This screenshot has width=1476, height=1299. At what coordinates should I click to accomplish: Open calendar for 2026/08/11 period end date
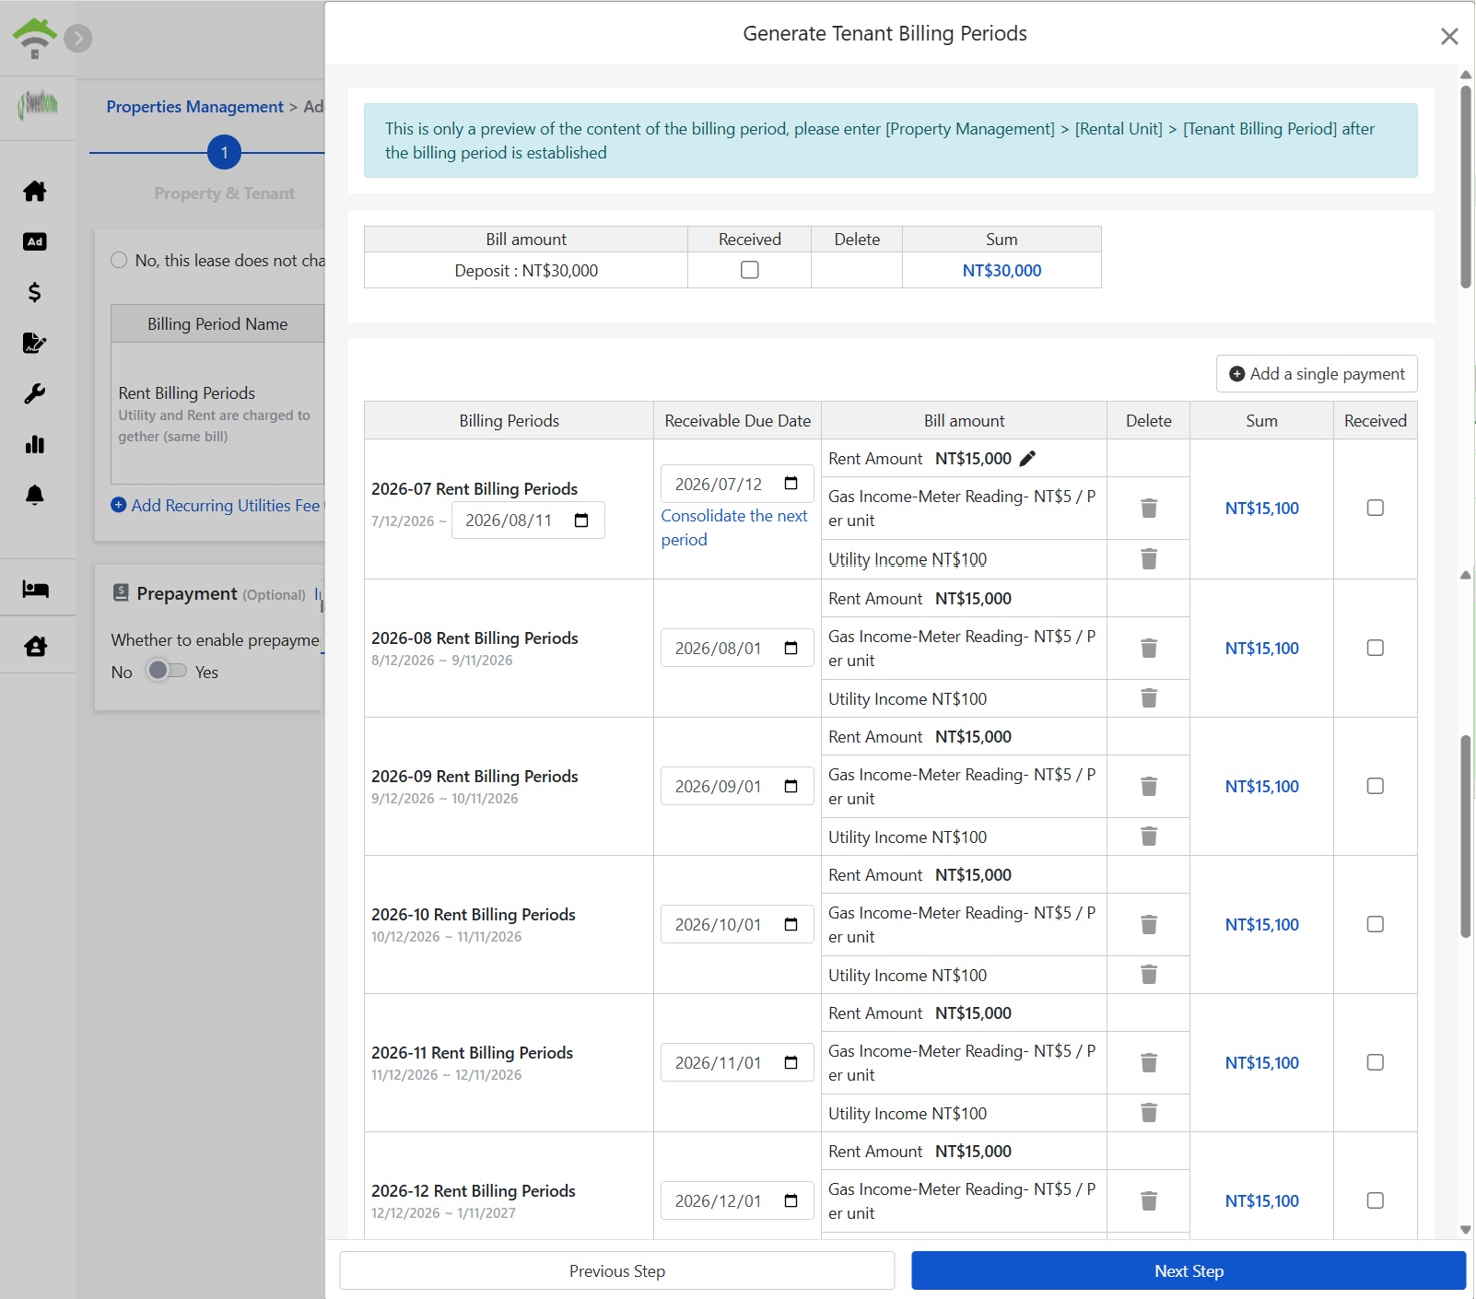point(581,521)
